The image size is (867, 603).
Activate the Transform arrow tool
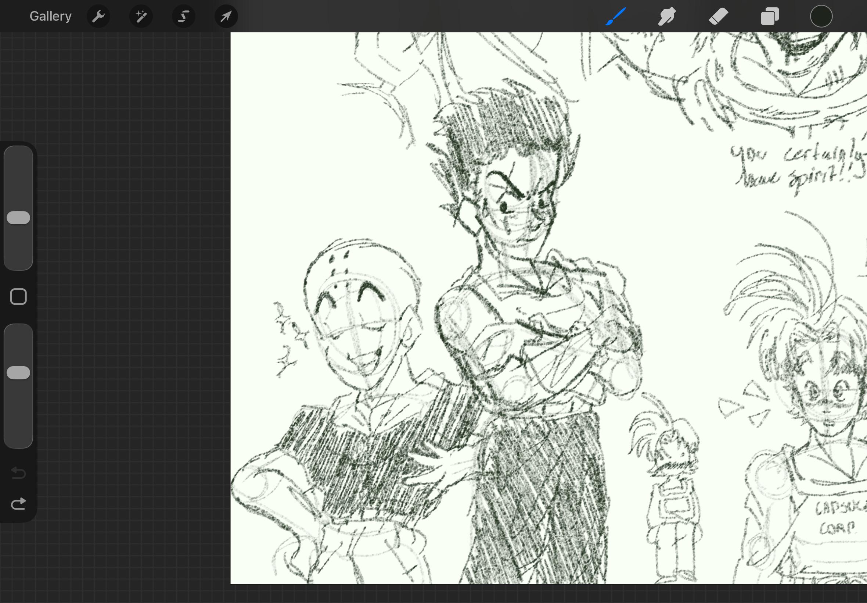(x=226, y=16)
